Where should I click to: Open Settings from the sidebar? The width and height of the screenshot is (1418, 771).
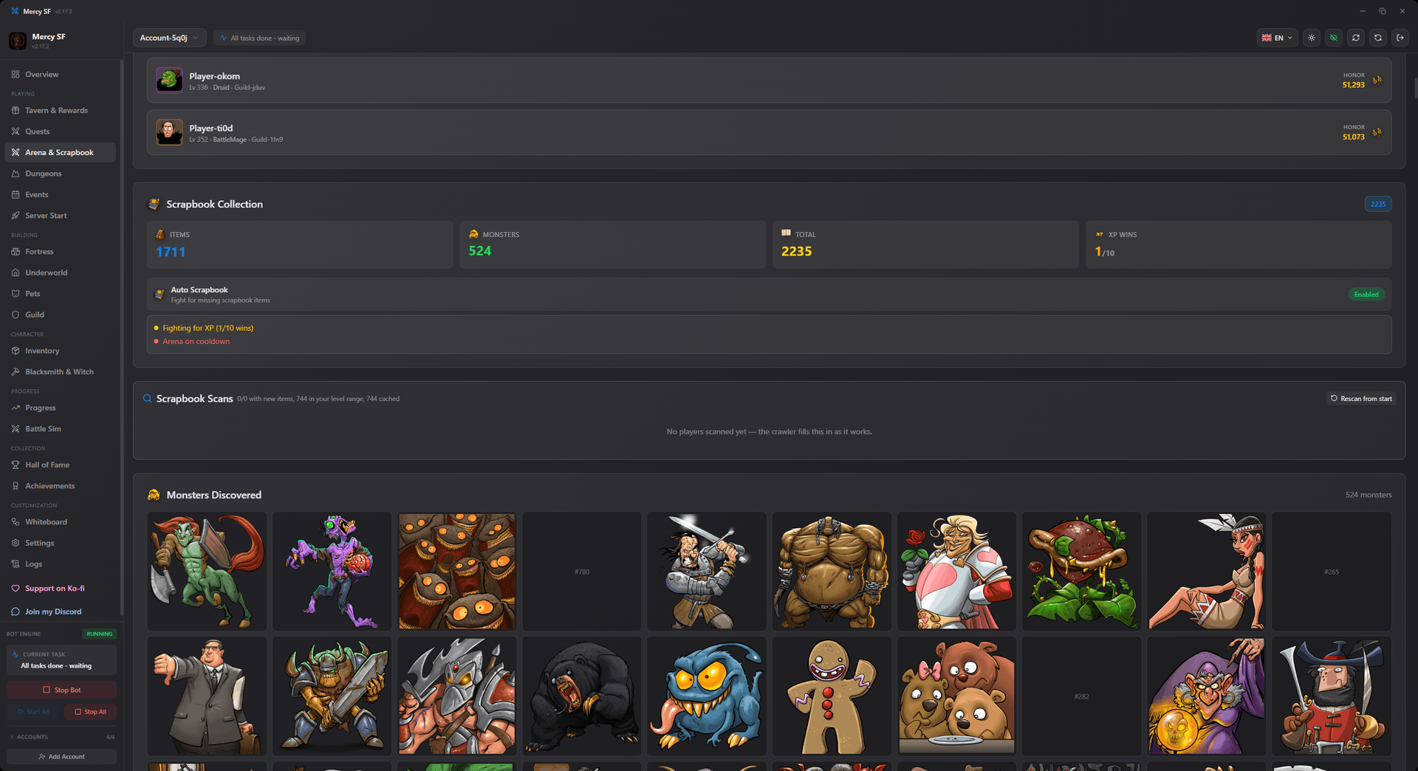[x=60, y=543]
